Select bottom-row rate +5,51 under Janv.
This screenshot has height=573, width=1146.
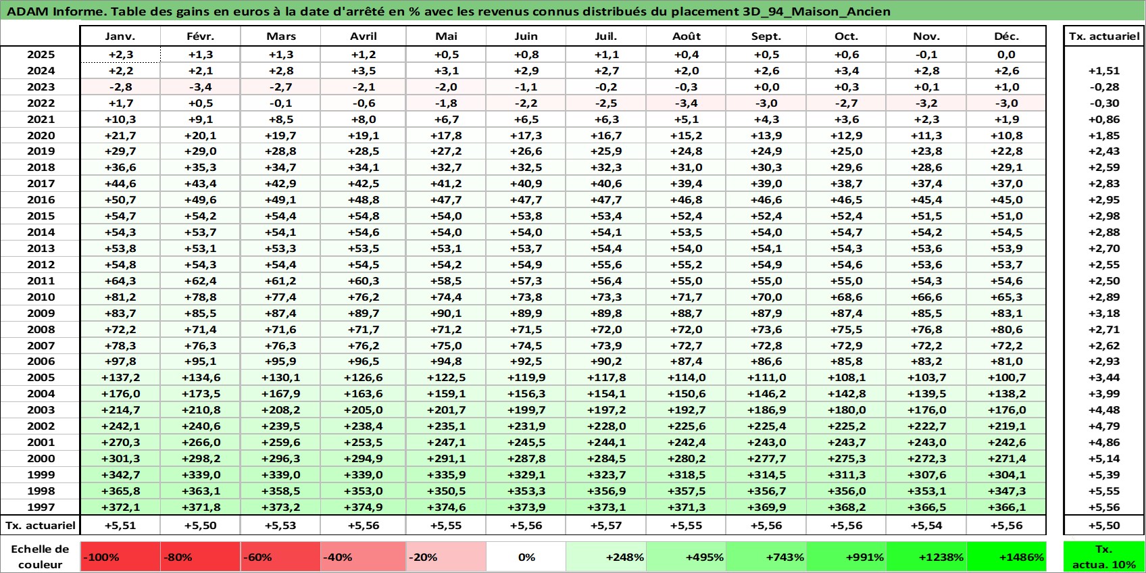120,526
